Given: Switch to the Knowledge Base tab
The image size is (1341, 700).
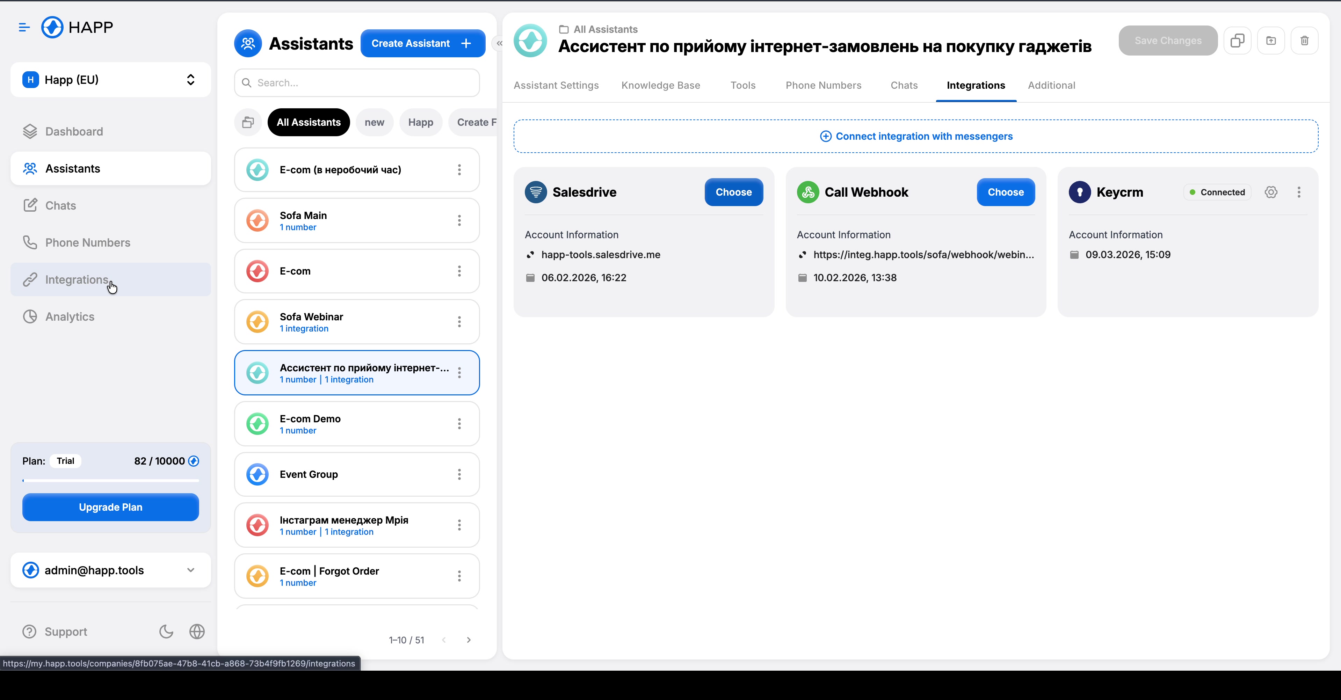Looking at the screenshot, I should pos(661,85).
